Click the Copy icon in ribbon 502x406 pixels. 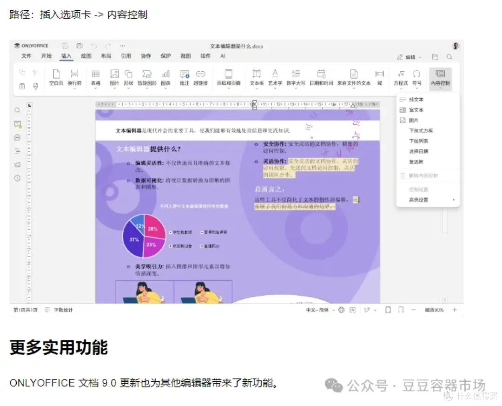22,72
